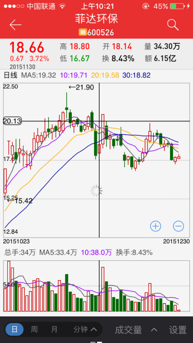Screen dimensions: 193x343
Task: Tap the orange 融 margin trading badge
Action: 83,33
